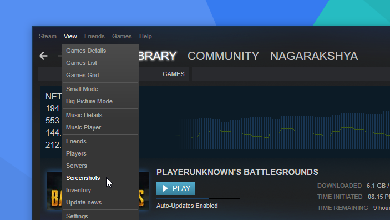Select Games List view option
The height and width of the screenshot is (220, 390).
click(100, 63)
